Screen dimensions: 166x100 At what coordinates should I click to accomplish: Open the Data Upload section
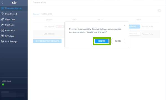[14, 14]
